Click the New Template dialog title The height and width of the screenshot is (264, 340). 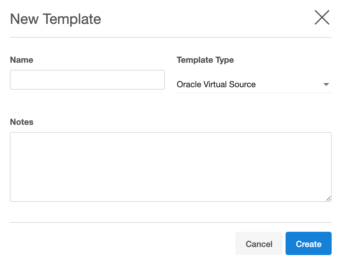[56, 19]
